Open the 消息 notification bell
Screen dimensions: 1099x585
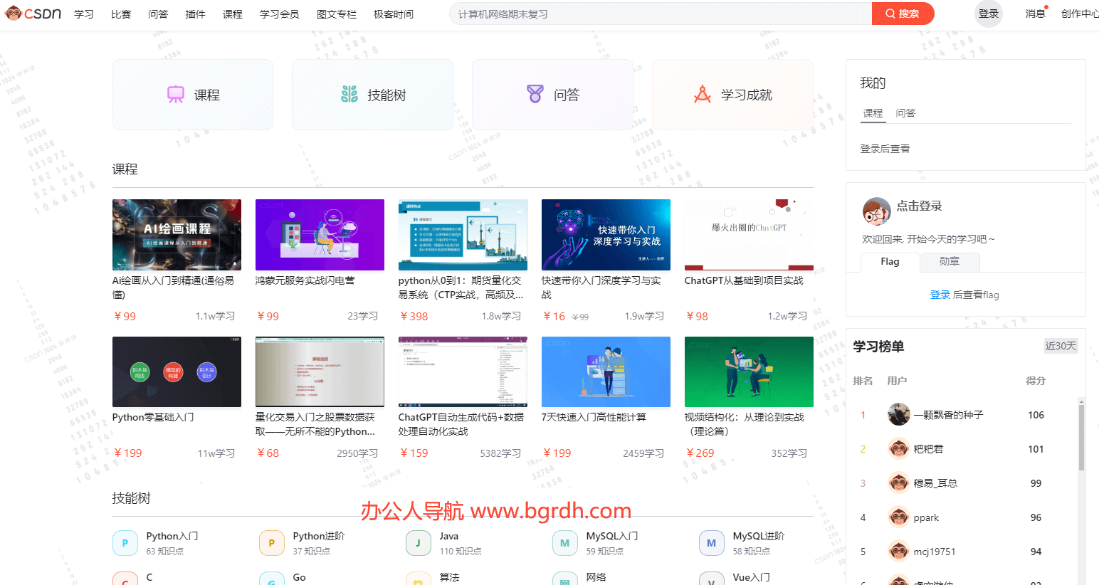tap(1036, 13)
